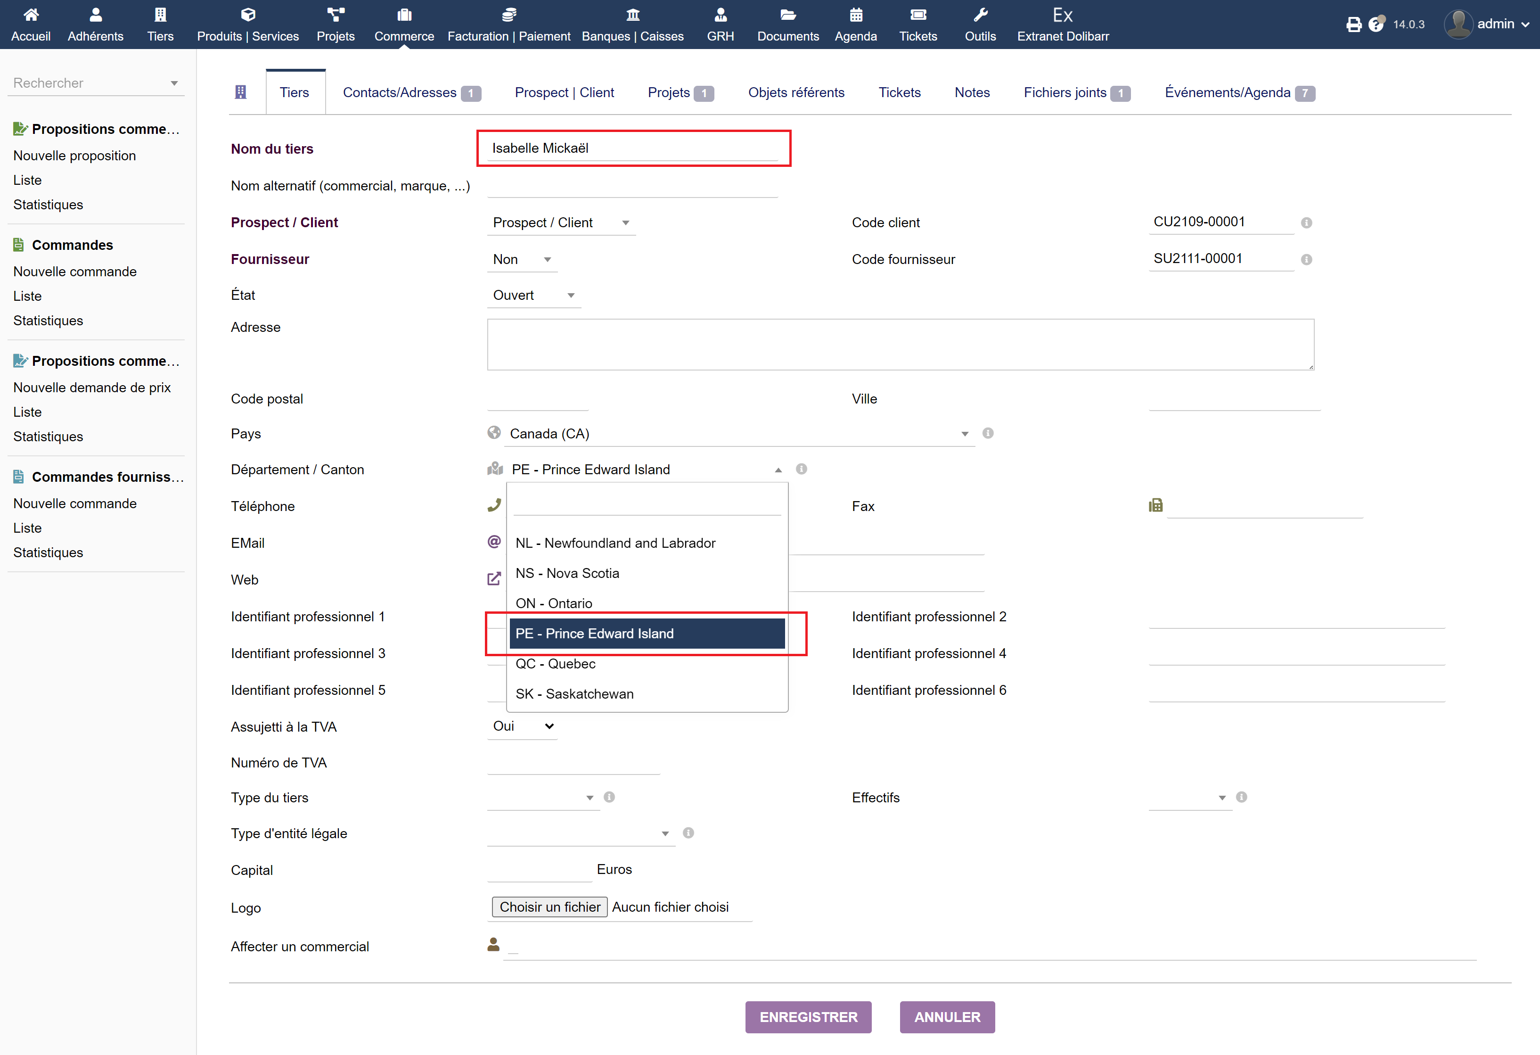Click into the Adresse text area

tap(900, 345)
